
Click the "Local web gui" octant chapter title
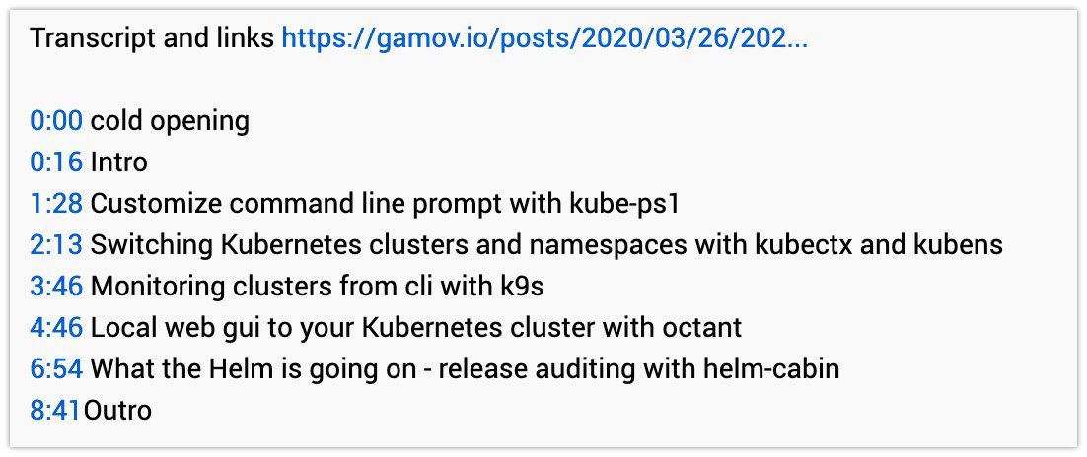point(415,327)
